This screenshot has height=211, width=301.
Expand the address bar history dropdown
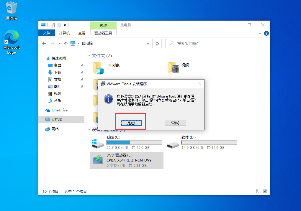148,44
